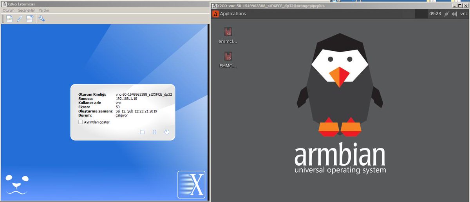
Task: Maximize the X2GO-vnc session window
Action: [460, 6]
